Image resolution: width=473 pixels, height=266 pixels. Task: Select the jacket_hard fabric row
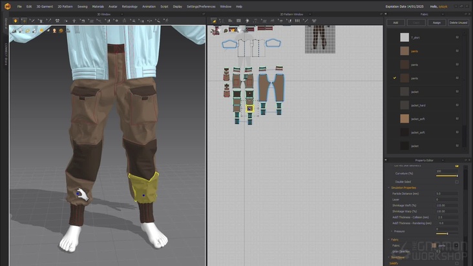425,105
